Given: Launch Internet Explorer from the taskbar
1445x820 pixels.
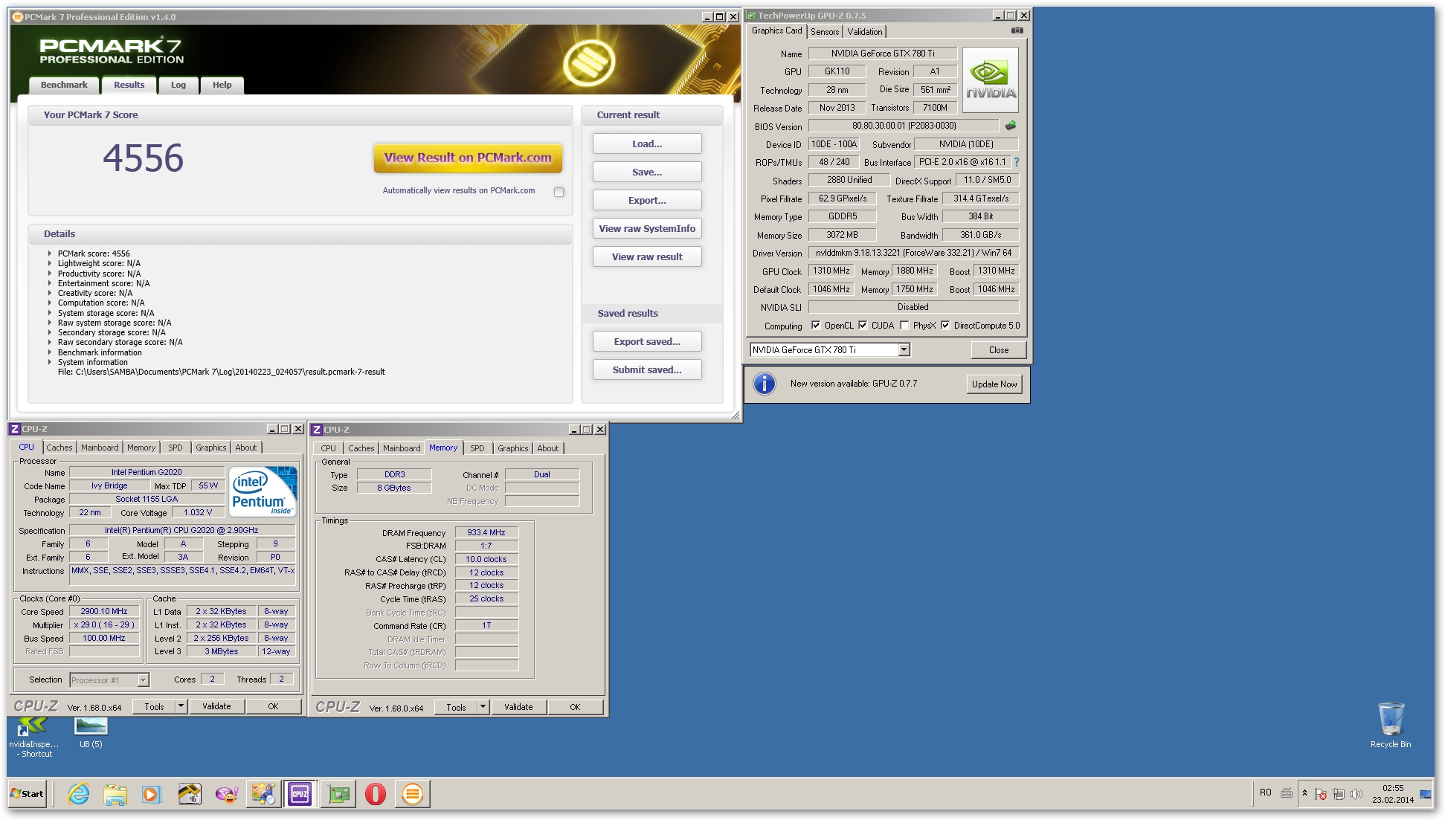Looking at the screenshot, I should tap(78, 794).
